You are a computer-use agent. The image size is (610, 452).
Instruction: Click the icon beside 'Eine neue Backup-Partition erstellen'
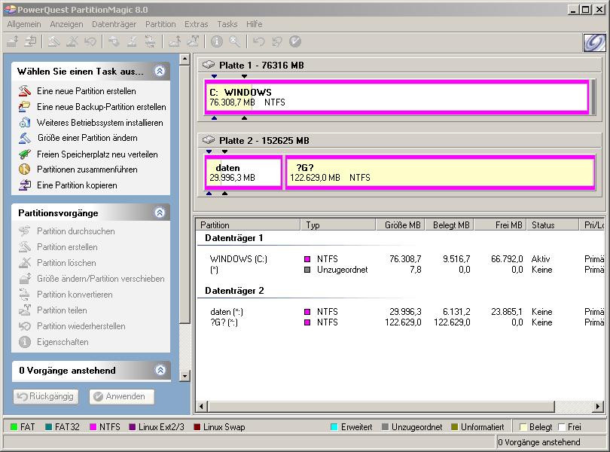25,106
